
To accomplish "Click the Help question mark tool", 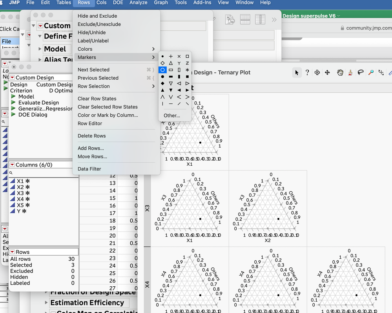I will click(307, 72).
